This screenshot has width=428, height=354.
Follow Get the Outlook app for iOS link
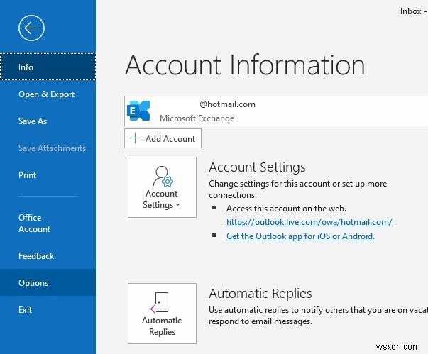(300, 236)
